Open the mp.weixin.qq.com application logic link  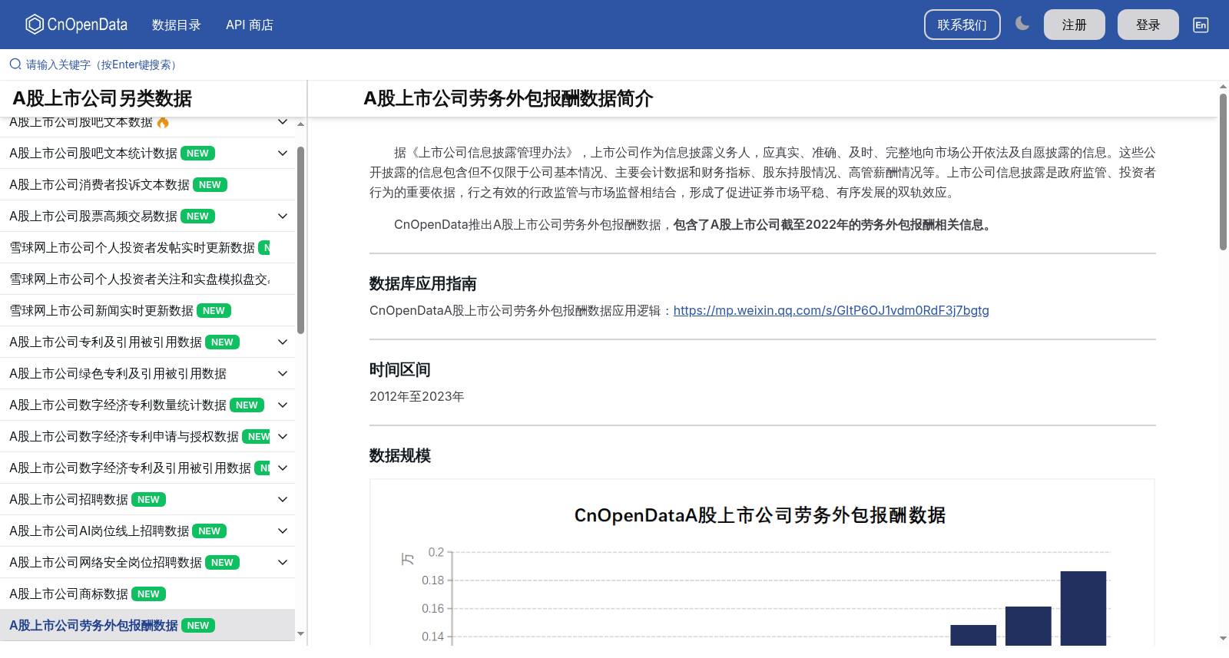(831, 310)
